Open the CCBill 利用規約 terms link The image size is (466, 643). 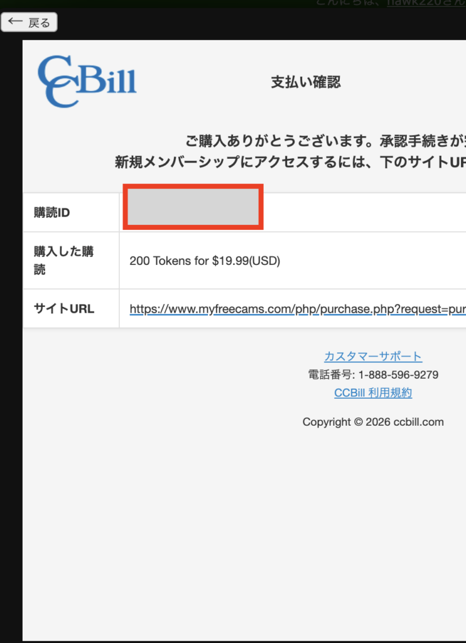click(373, 393)
